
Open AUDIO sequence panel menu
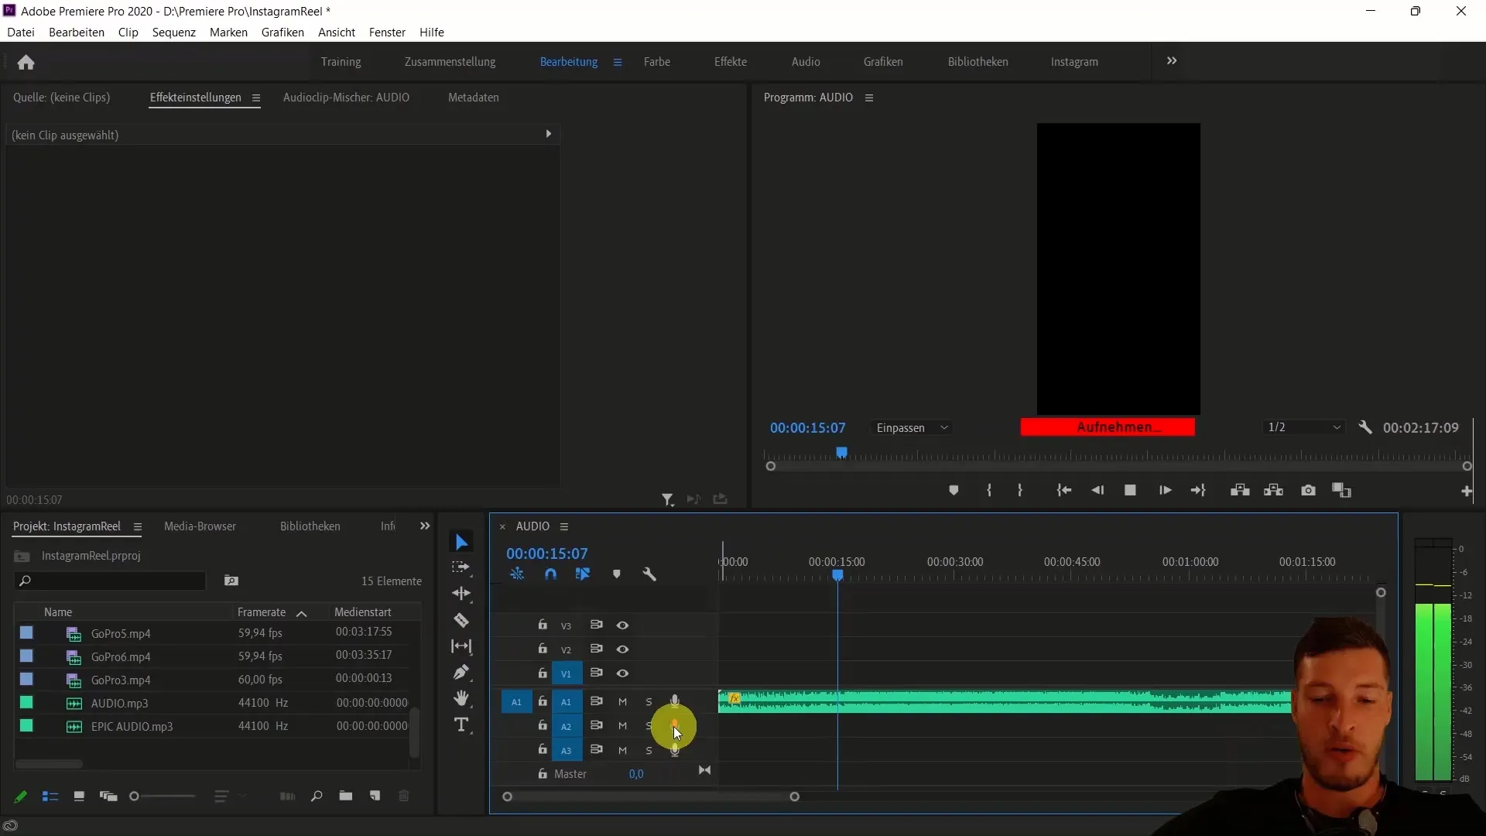[564, 527]
